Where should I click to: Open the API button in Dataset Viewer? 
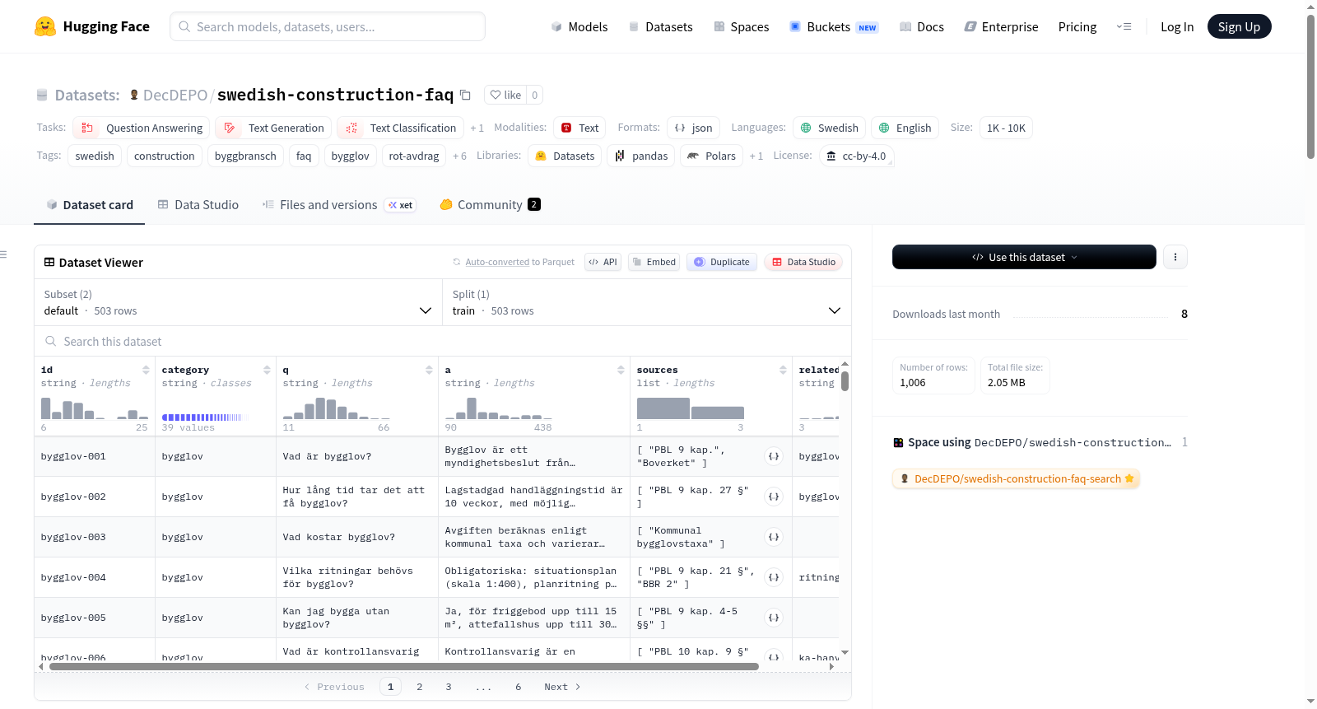point(603,262)
